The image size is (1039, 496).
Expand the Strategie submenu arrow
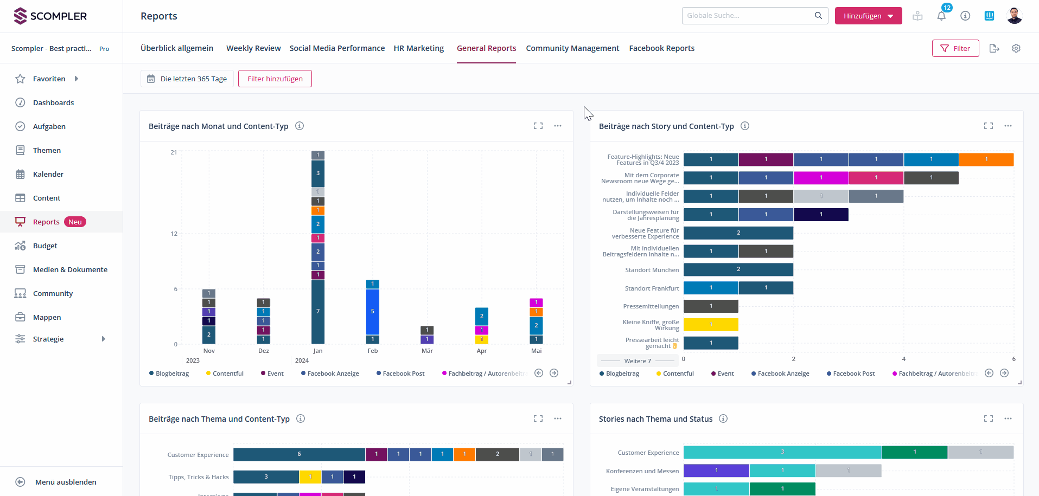(x=104, y=339)
